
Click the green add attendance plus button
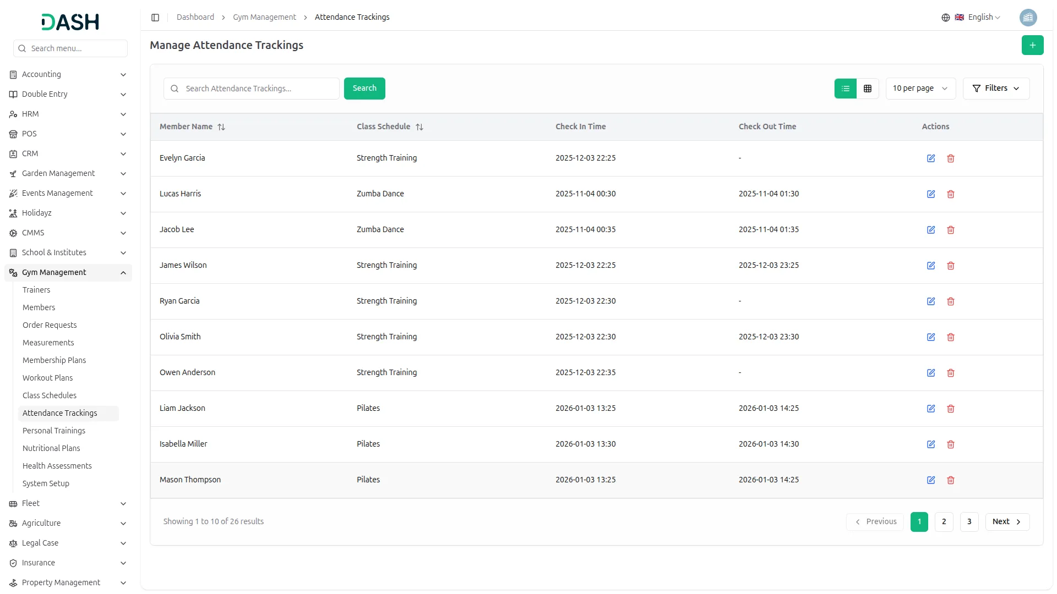pyautogui.click(x=1032, y=45)
